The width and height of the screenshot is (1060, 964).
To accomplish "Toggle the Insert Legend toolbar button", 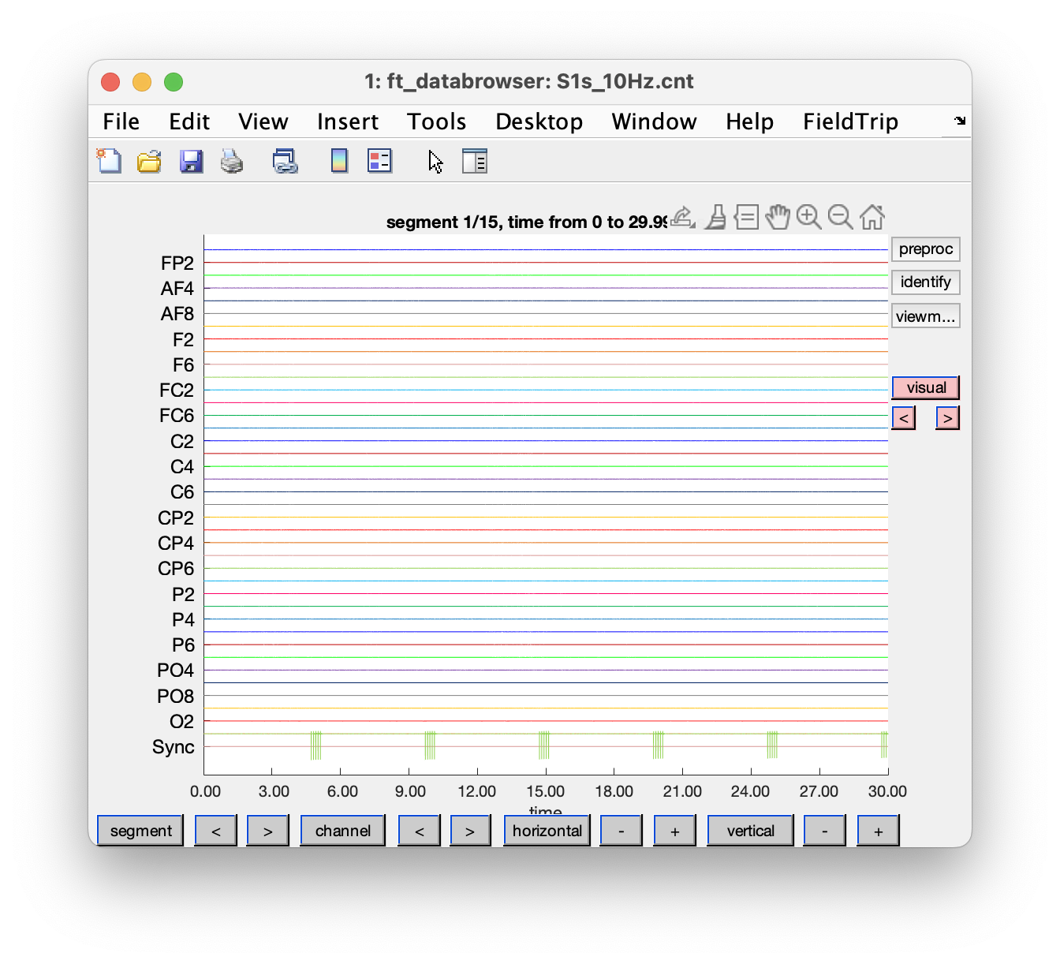I will 379,161.
